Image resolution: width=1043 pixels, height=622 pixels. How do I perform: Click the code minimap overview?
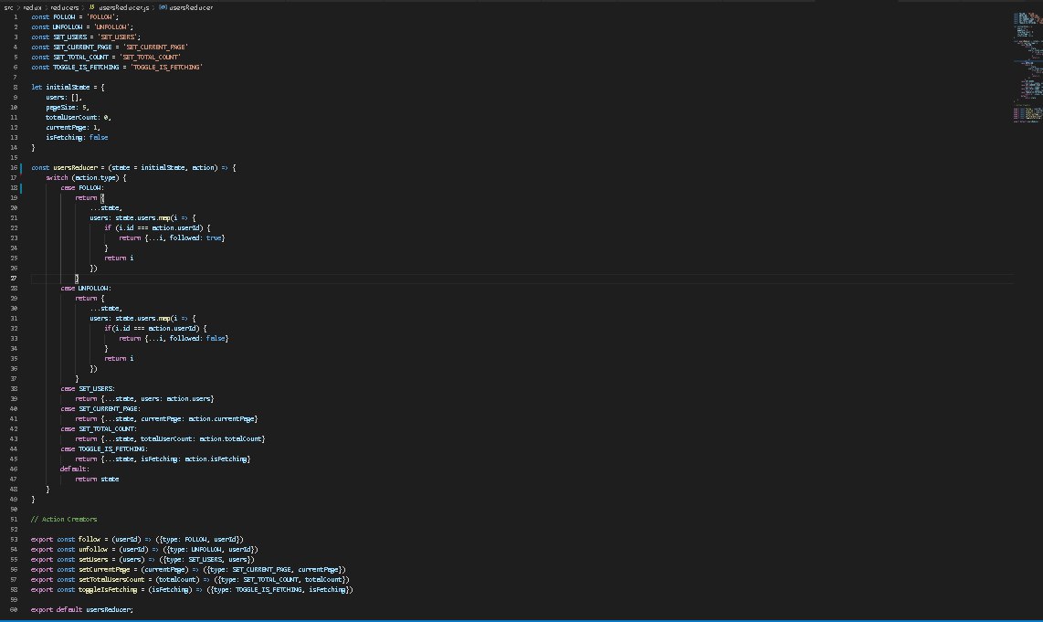(x=1027, y=67)
